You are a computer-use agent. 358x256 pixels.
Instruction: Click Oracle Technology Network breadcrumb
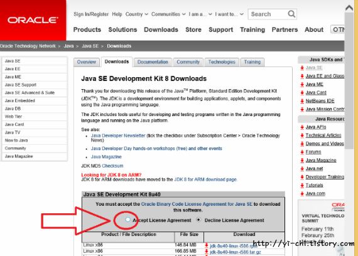[28, 46]
